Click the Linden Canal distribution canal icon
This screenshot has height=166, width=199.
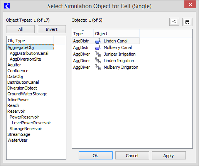pos(98,41)
